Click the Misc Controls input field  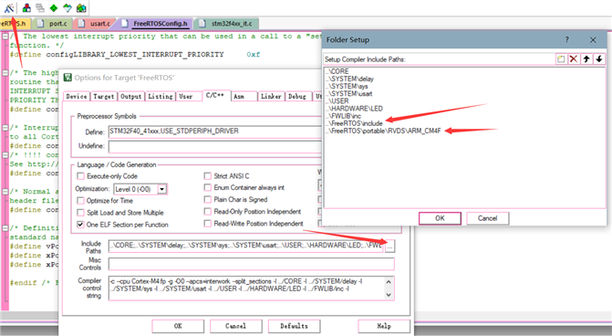tap(252, 264)
